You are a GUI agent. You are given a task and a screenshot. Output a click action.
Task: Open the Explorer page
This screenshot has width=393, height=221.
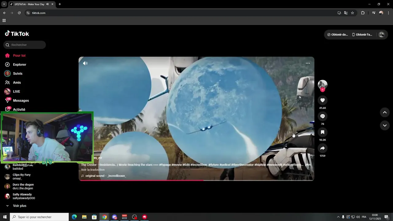[x=19, y=64]
